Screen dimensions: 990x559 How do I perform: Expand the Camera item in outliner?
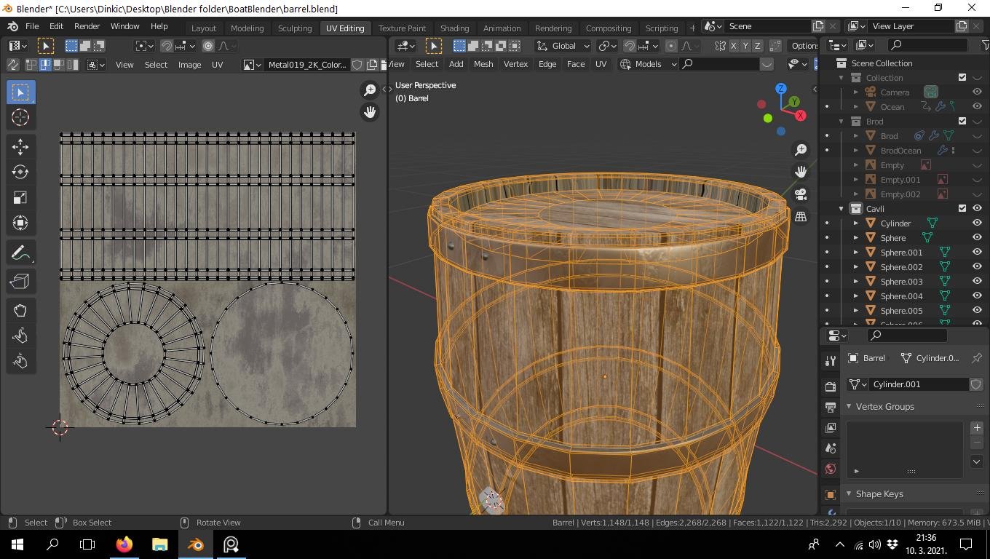[856, 92]
